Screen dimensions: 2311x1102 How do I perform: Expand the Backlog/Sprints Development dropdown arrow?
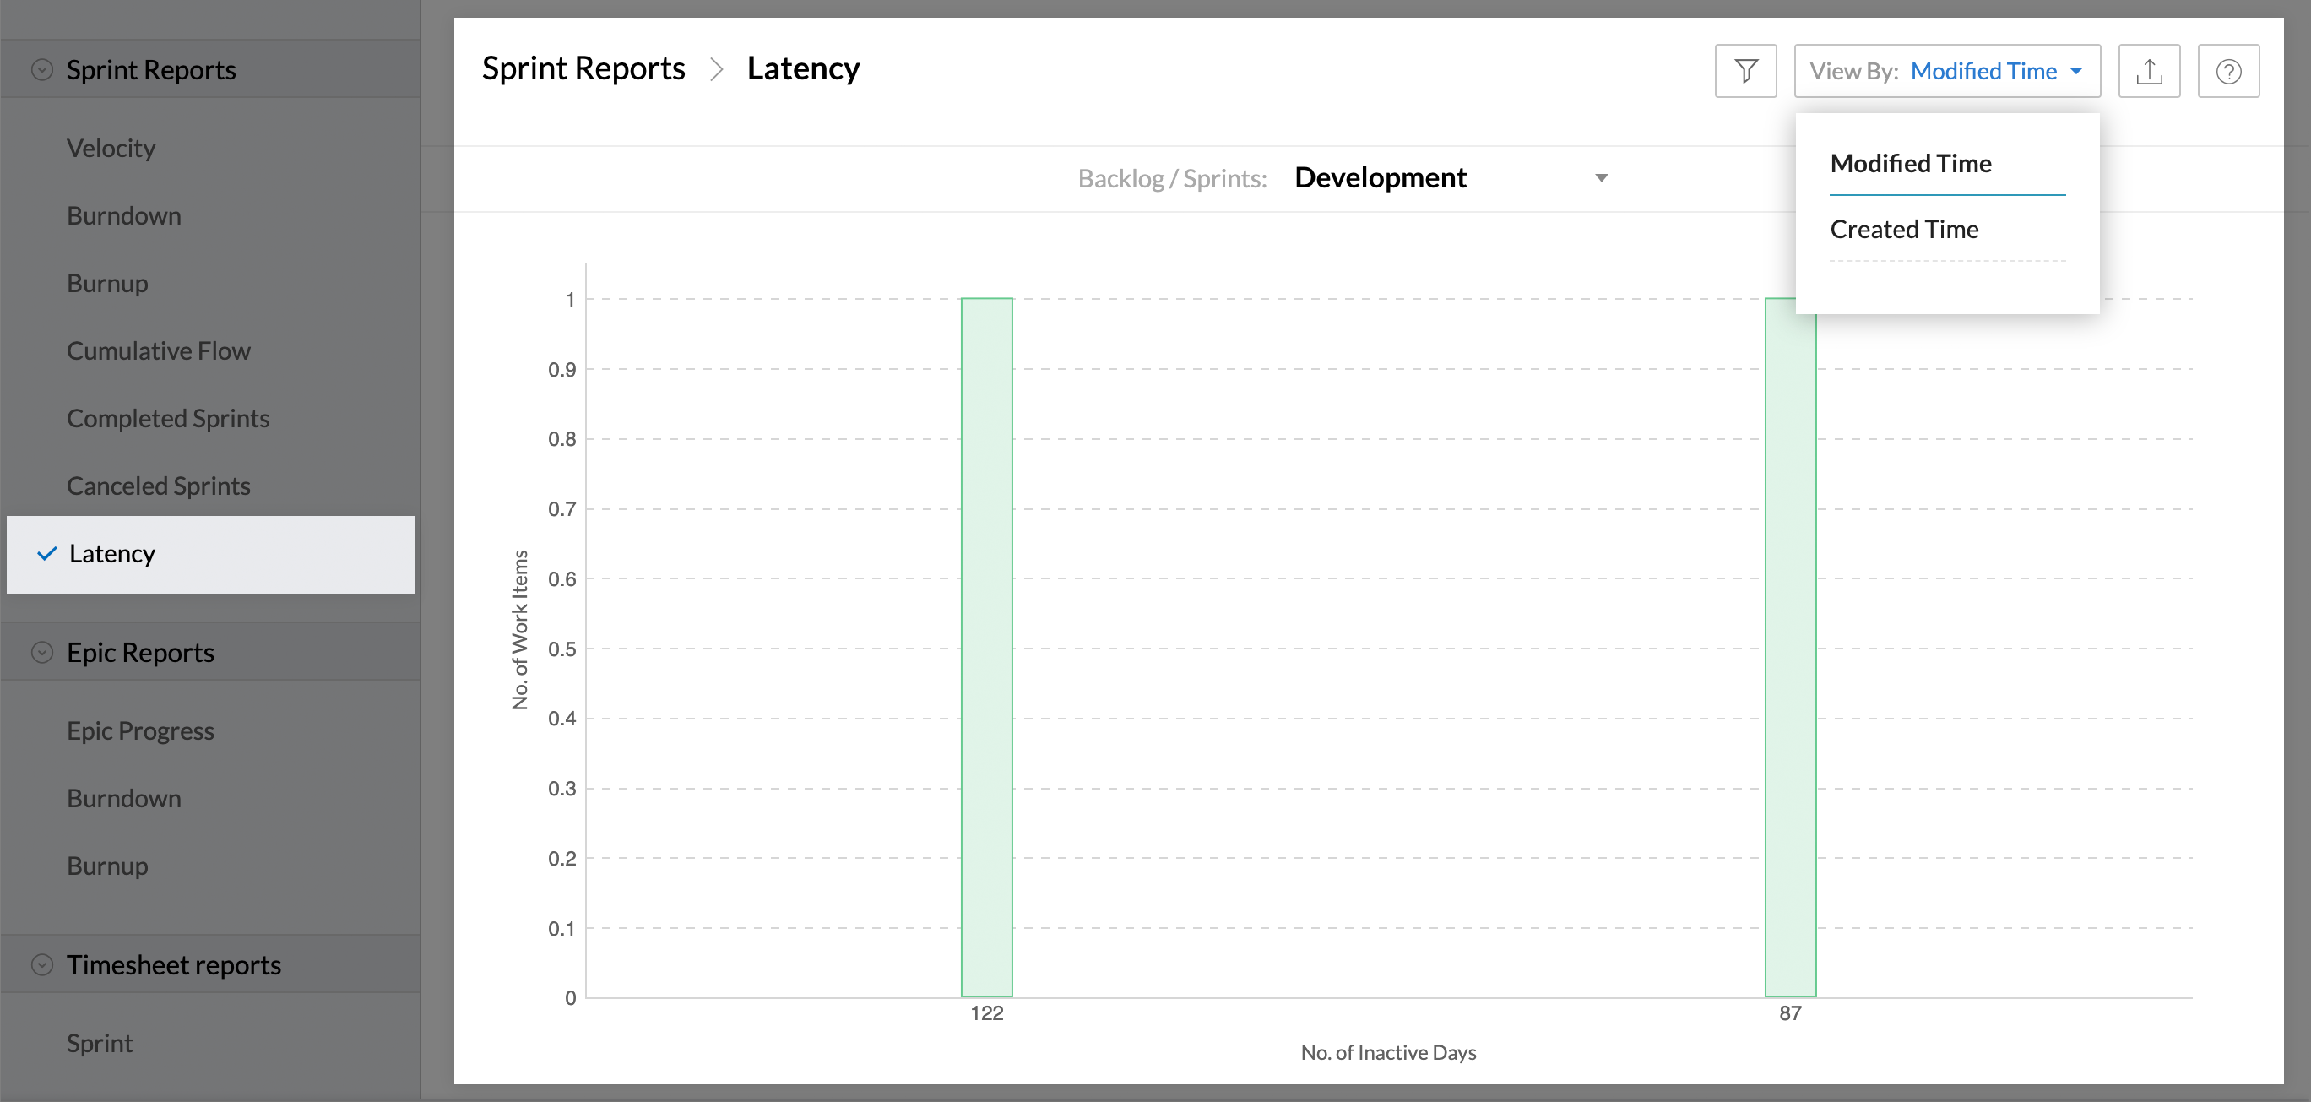click(x=1602, y=177)
